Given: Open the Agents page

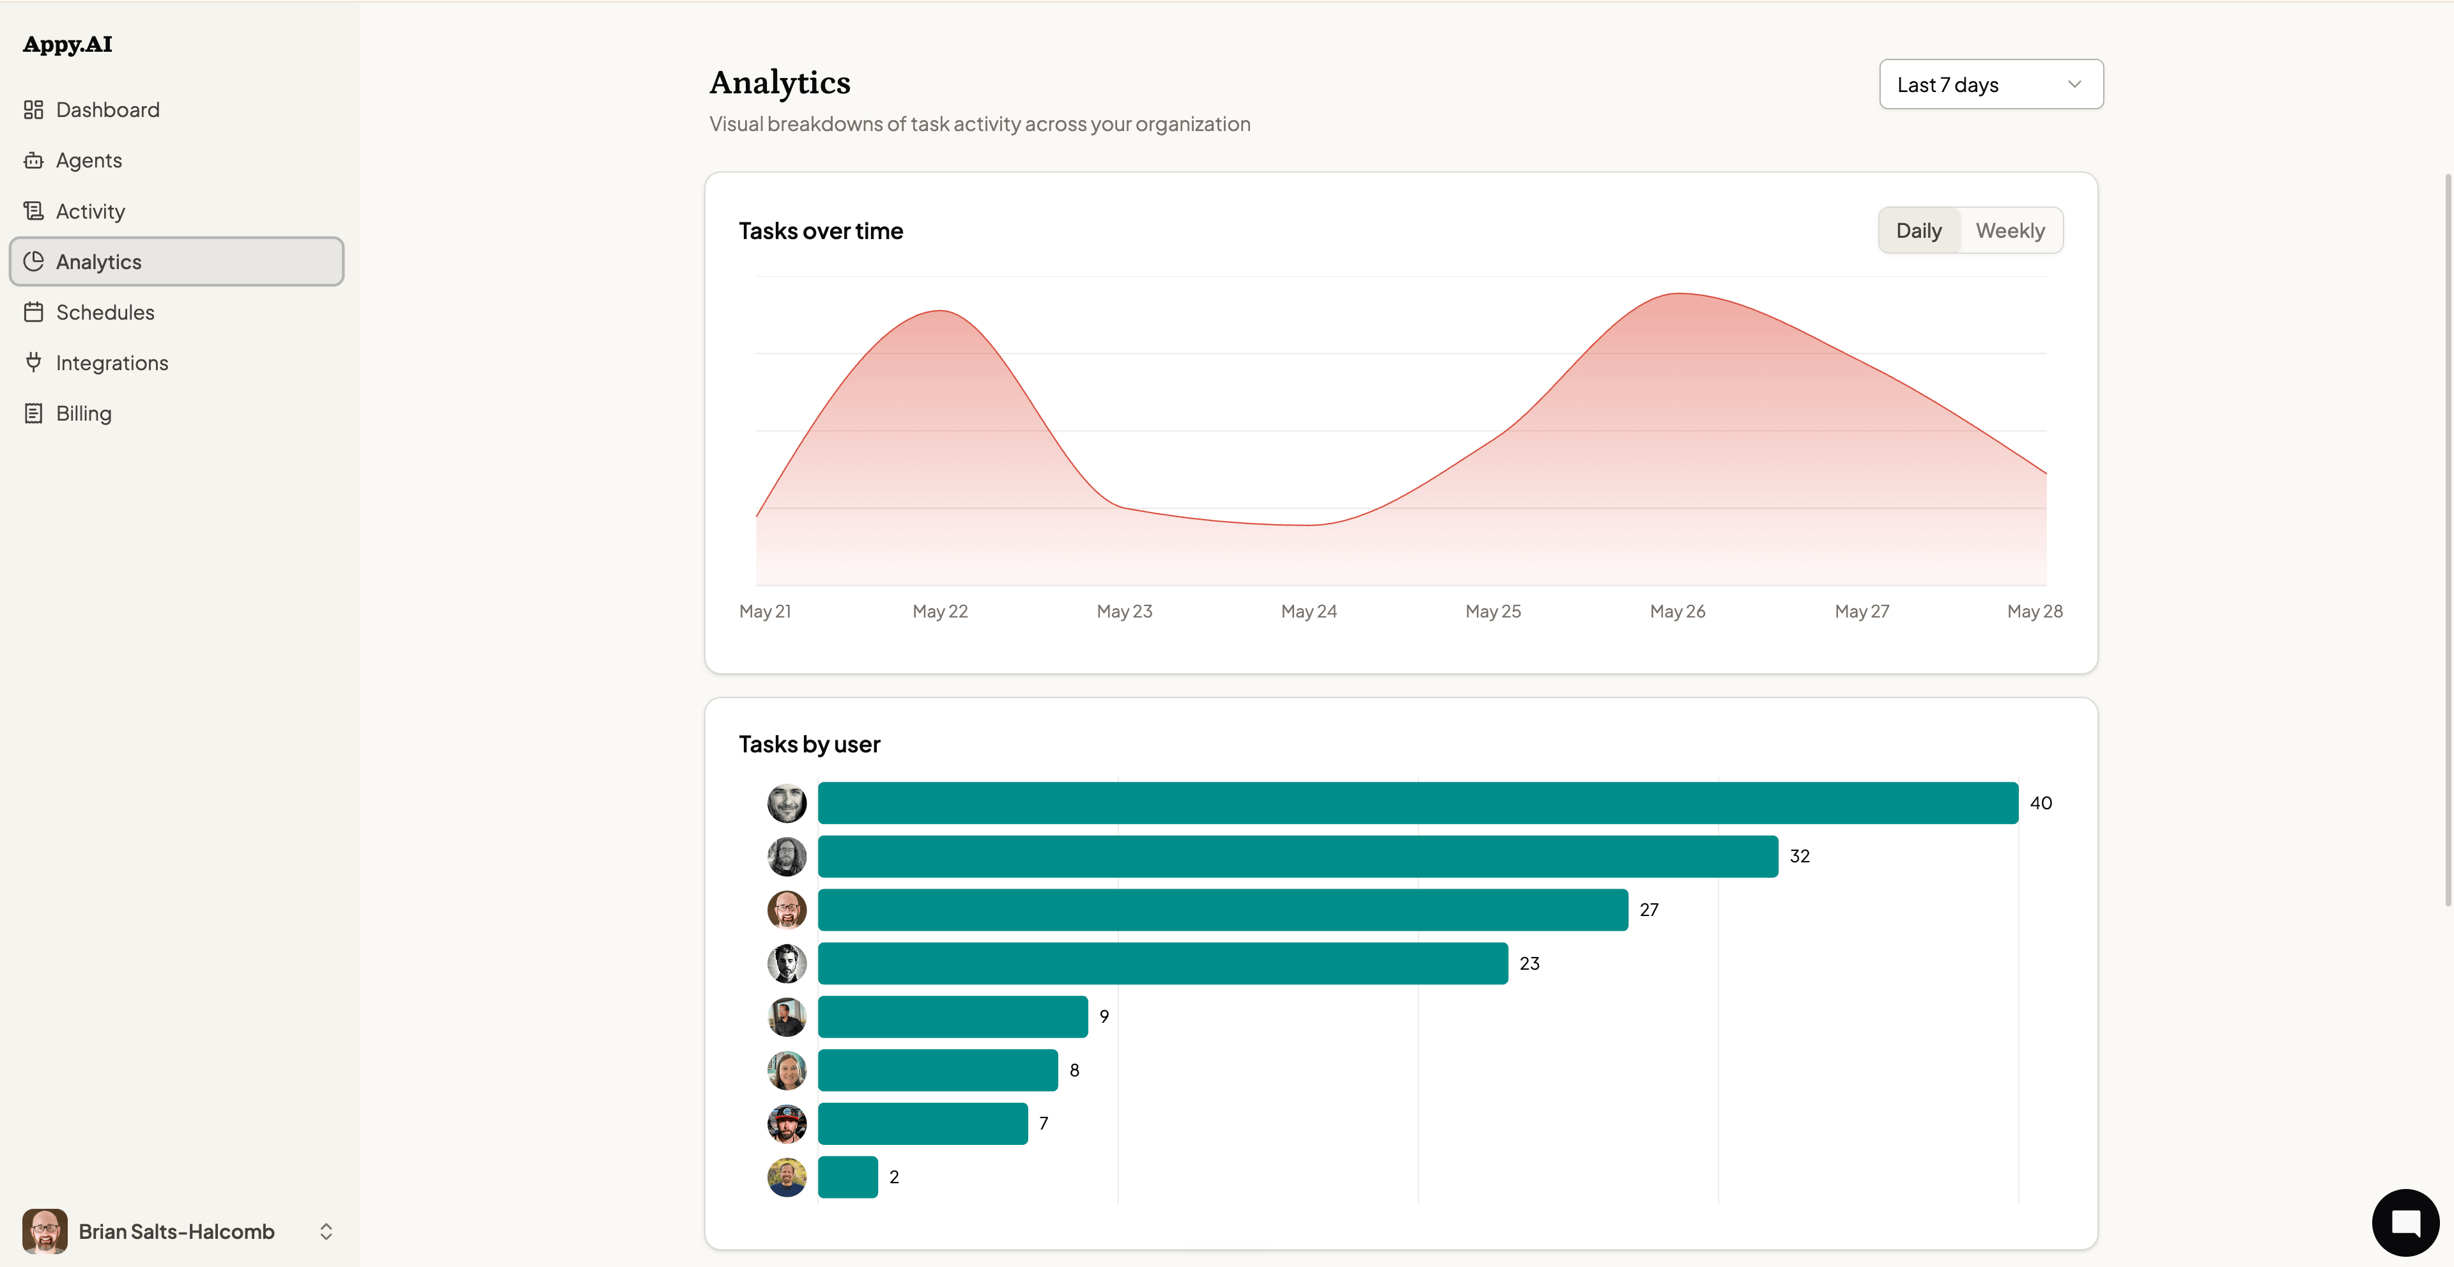Looking at the screenshot, I should pyautogui.click(x=176, y=160).
